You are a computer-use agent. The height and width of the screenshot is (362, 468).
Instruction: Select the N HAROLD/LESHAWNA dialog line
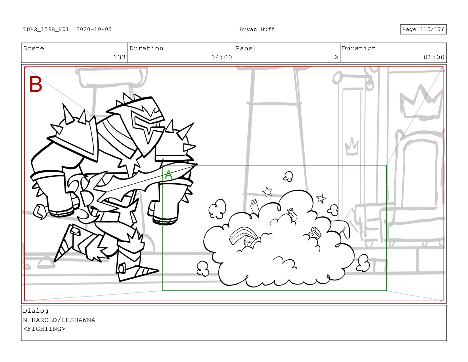pos(59,320)
